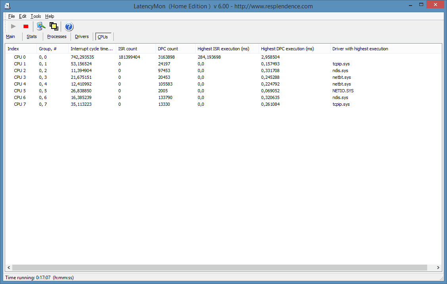
Task: Close the LatencyMon window
Action: 435,4
